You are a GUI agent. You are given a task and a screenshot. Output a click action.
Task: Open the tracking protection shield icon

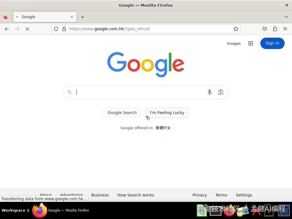coord(56,29)
